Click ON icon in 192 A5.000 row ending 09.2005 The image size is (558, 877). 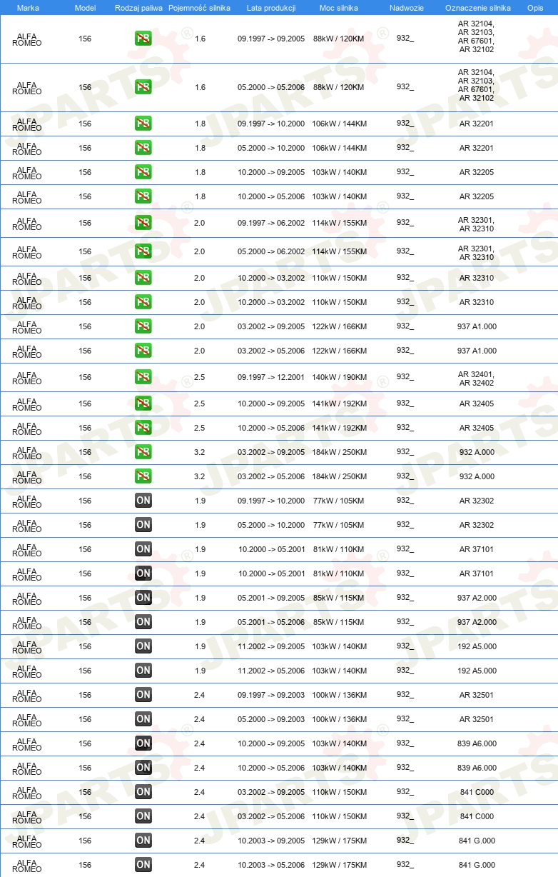[x=143, y=646]
